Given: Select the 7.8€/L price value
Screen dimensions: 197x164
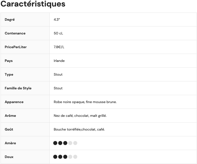Looking at the screenshot, I should coord(59,47).
